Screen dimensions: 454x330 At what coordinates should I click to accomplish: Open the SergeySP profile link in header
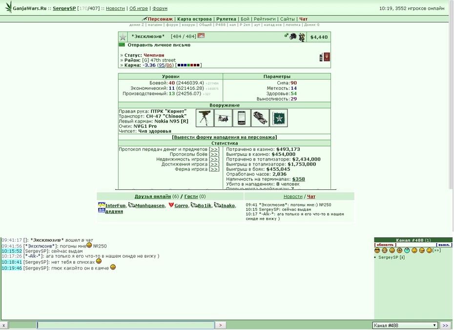click(x=64, y=8)
